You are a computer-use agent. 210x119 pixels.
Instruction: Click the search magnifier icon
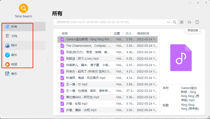[174, 22]
